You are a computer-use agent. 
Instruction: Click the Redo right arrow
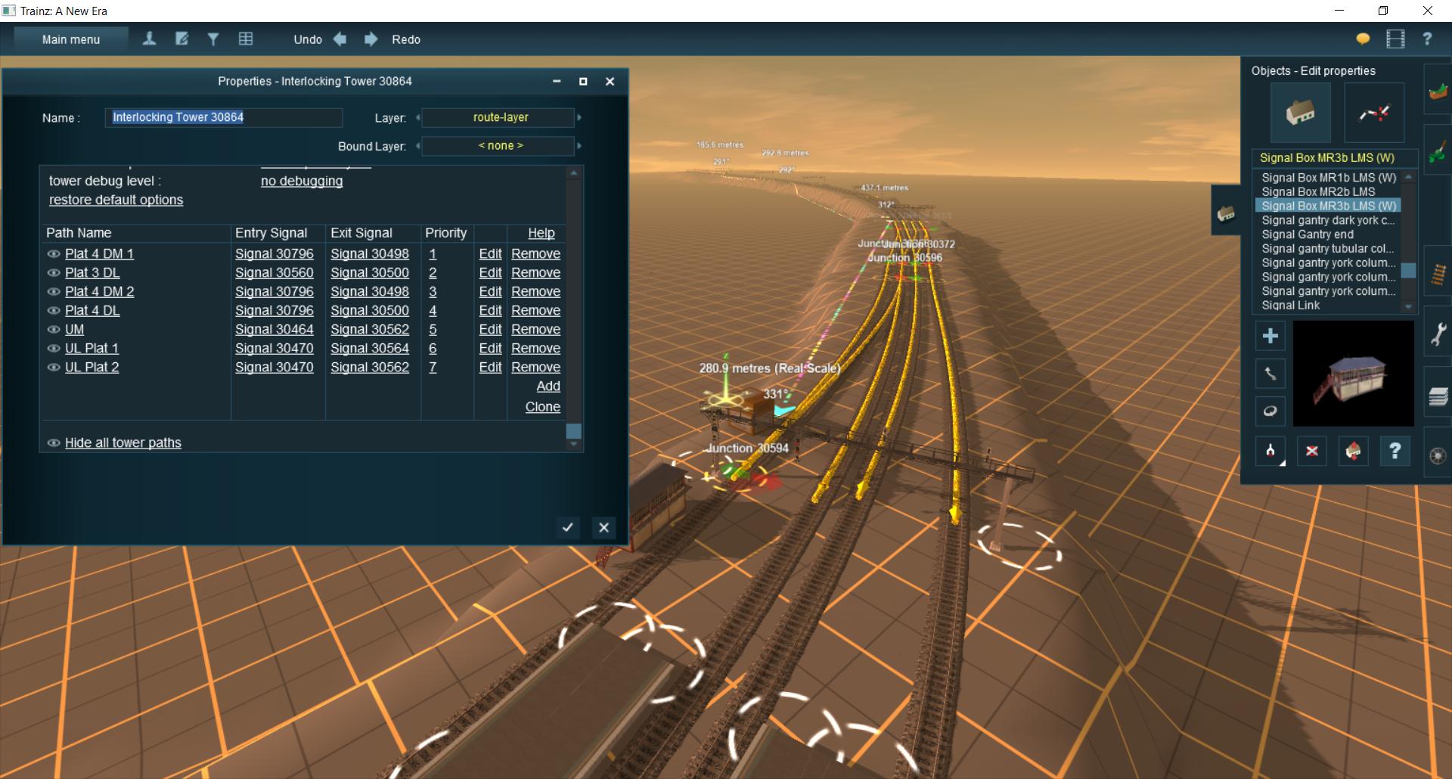pyautogui.click(x=371, y=39)
